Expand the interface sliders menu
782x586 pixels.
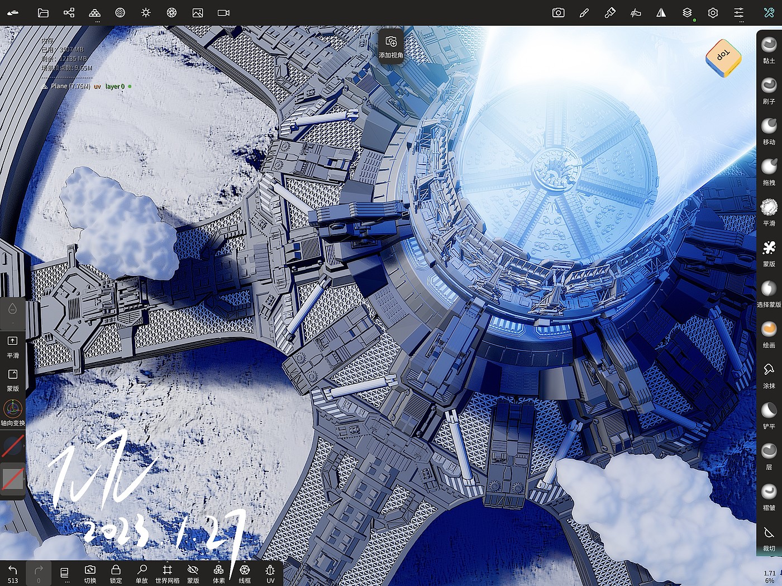(x=739, y=13)
